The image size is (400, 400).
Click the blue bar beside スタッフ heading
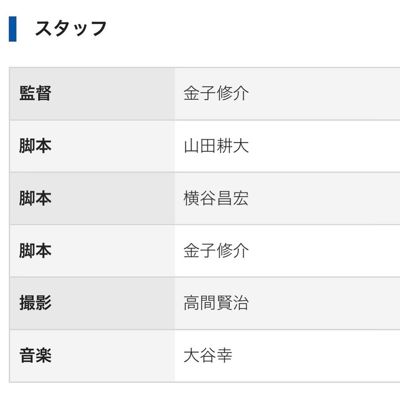click(13, 29)
